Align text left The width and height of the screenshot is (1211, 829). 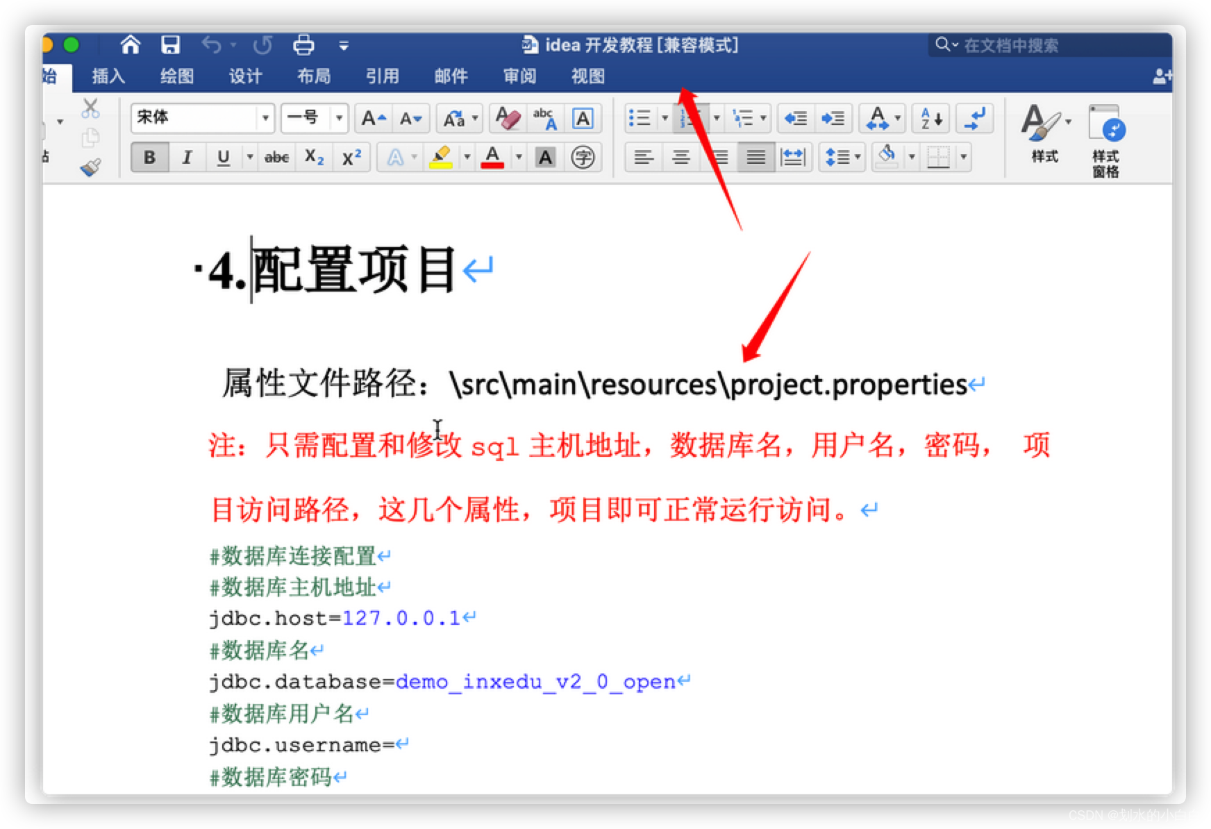pos(644,158)
